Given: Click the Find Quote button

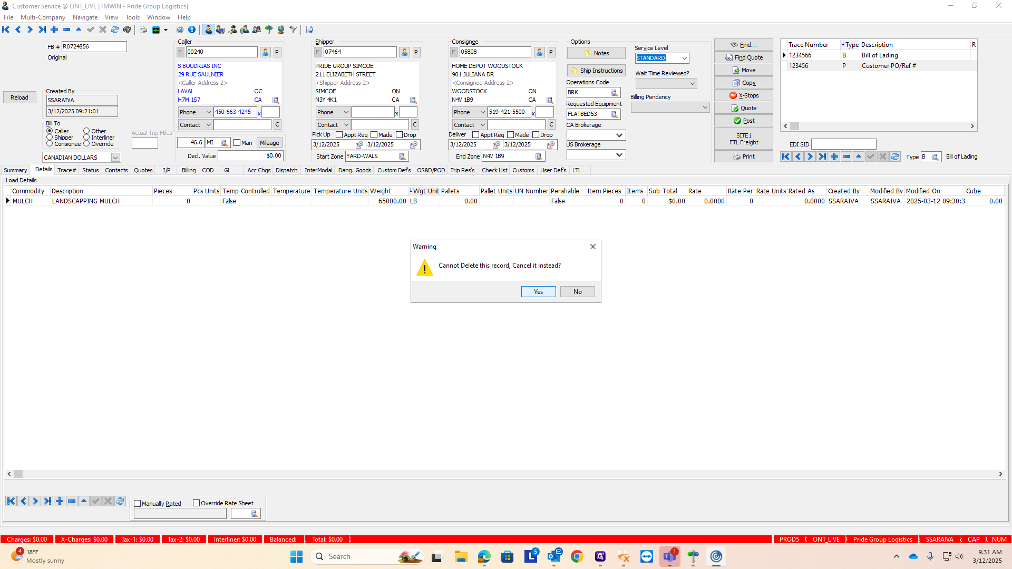Looking at the screenshot, I should coord(744,57).
